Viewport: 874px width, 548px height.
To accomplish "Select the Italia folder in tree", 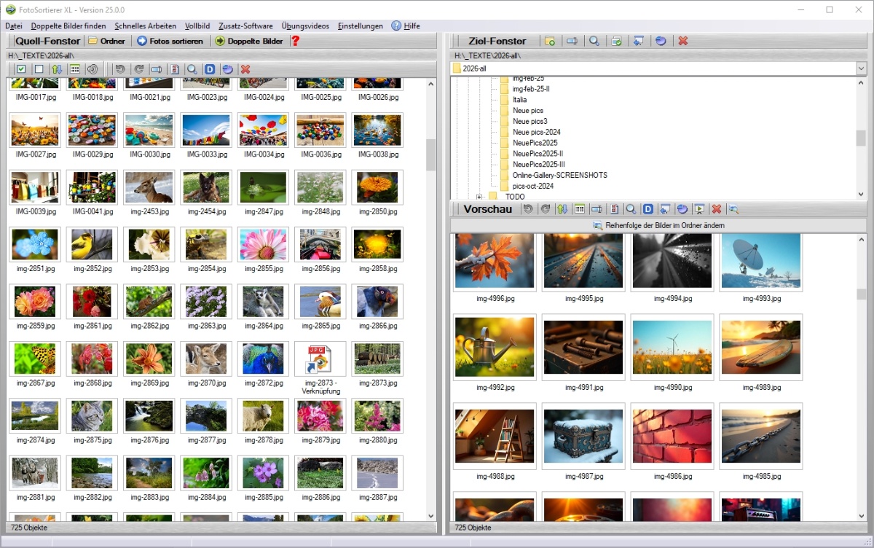I will point(519,100).
